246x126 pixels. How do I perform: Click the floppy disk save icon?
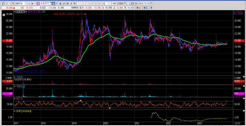click(132, 3)
